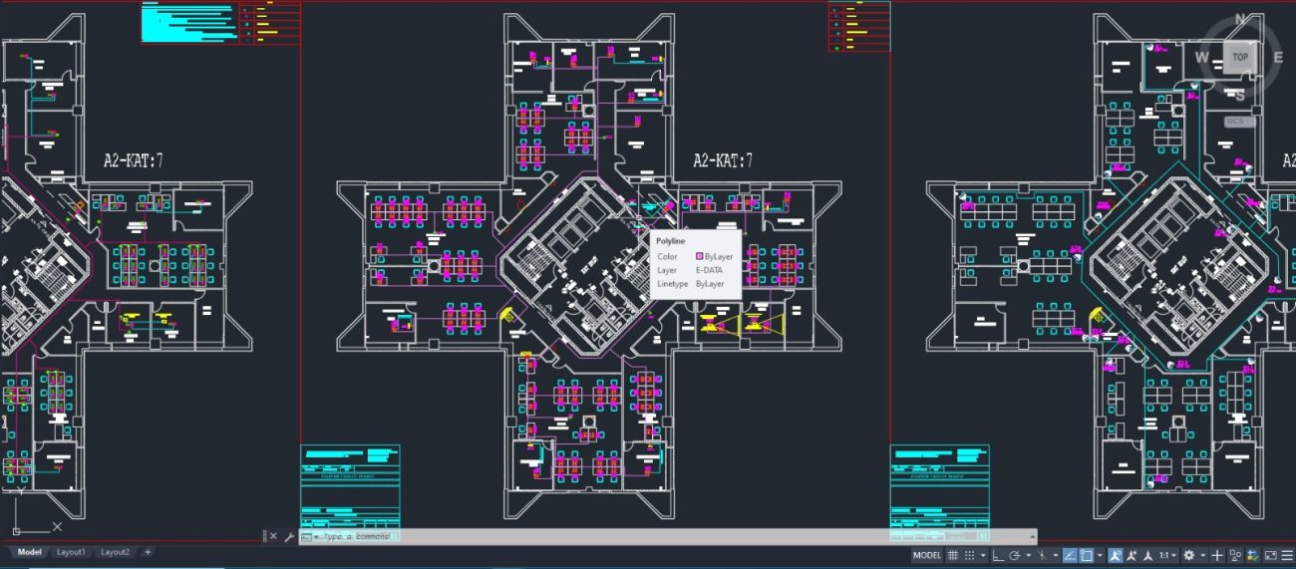Click object snap tracking icon

[1070, 555]
